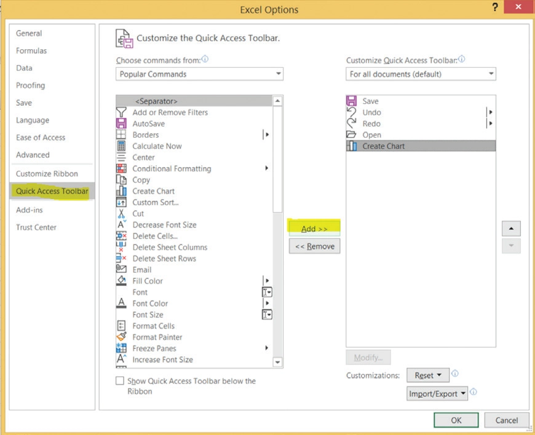Select the Add or Remove Filters funnel icon
535x435 pixels.
click(x=121, y=112)
